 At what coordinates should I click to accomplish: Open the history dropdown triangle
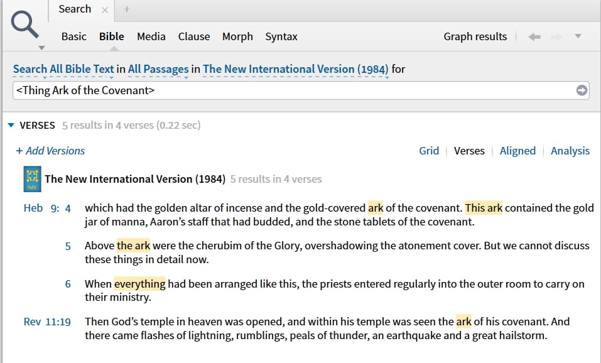pos(578,36)
